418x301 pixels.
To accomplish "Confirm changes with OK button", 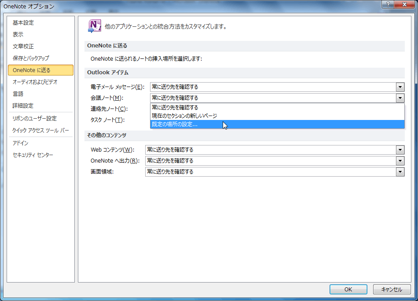I will [348, 289].
